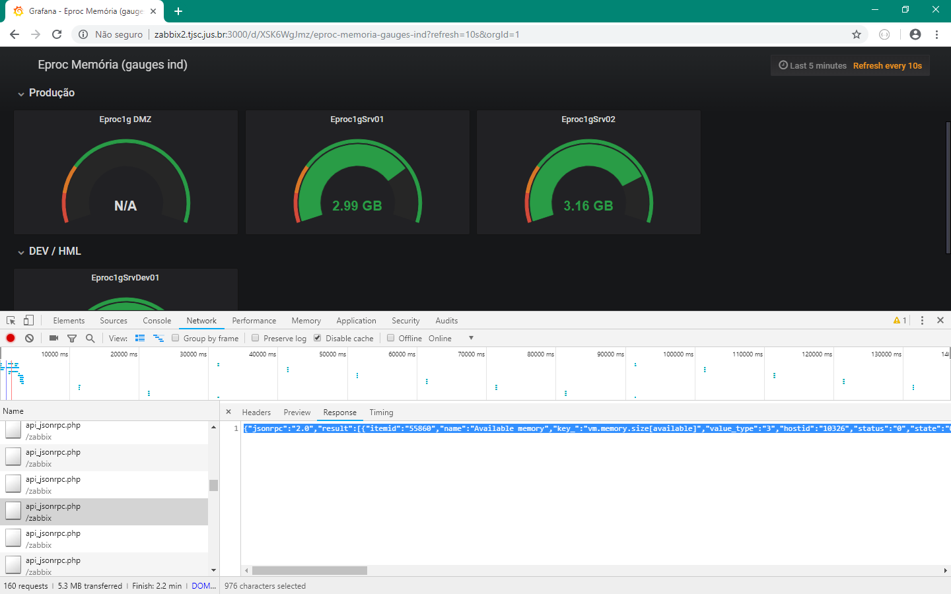Viewport: 951px width, 594px height.
Task: Select the inspect element cursor tool
Action: click(x=9, y=320)
